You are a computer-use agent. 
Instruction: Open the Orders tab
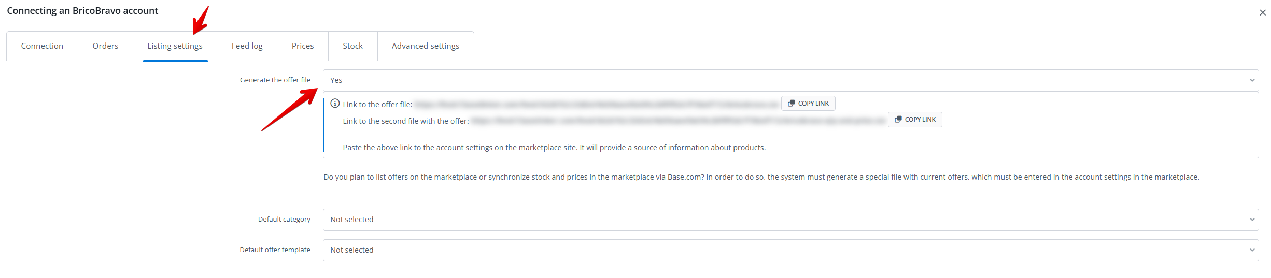(105, 46)
